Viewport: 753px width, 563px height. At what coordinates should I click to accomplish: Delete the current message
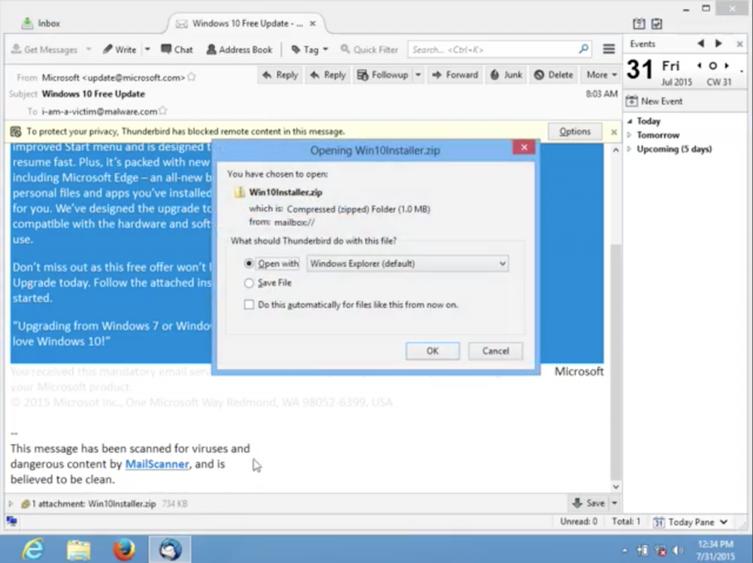pyautogui.click(x=553, y=75)
